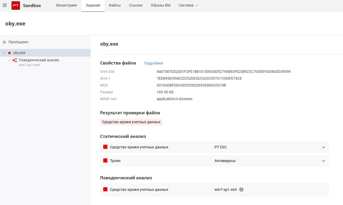Viewport: 343px width, 205px height.
Task: Click the Поведенческий анализ tree node icon
Action: tap(15, 60)
